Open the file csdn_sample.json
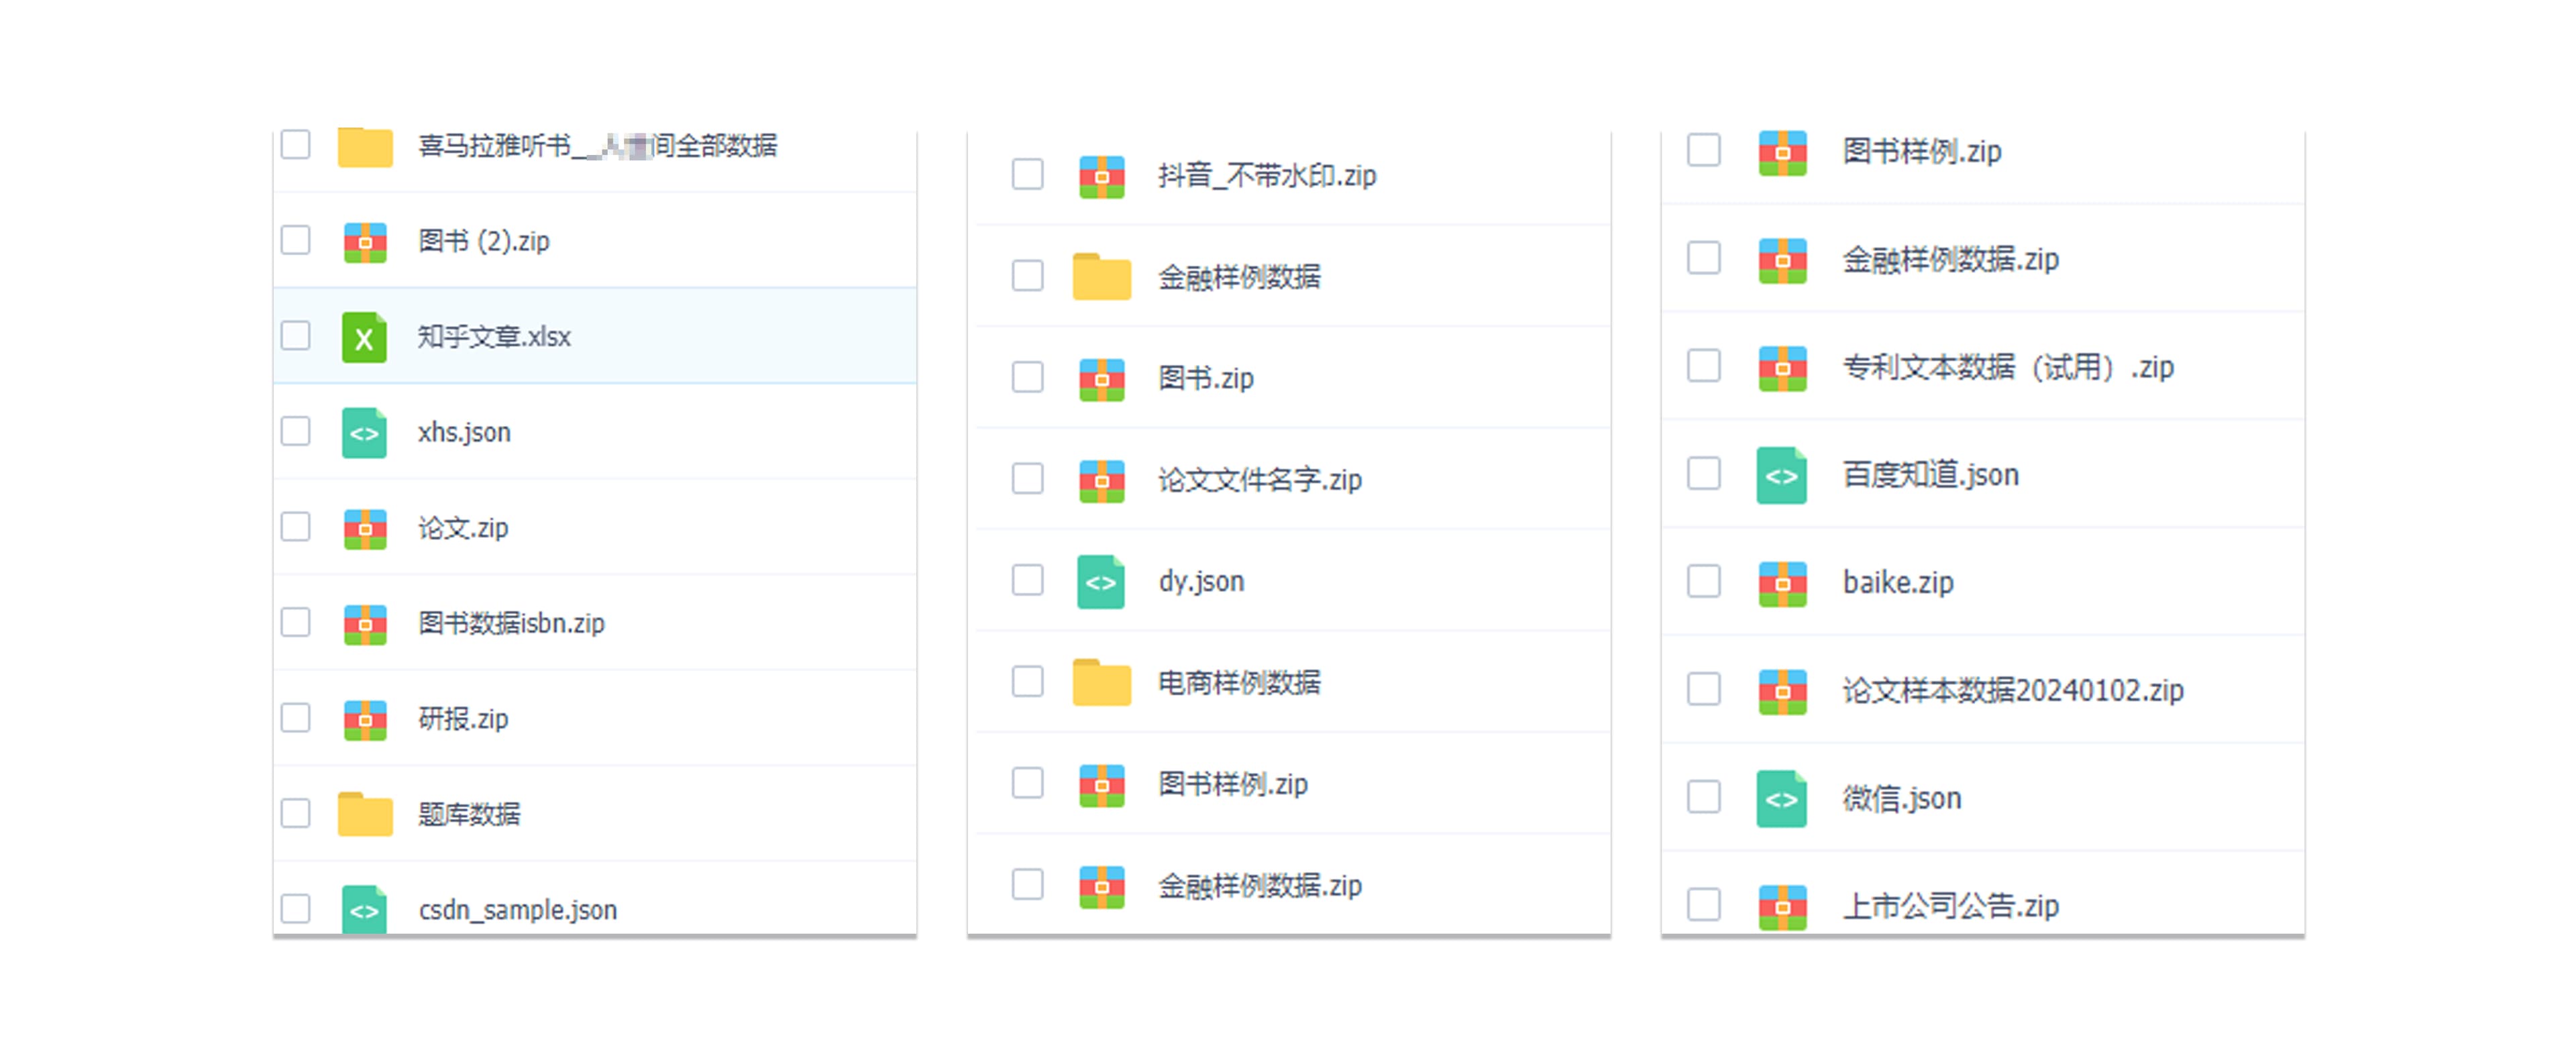The width and height of the screenshot is (2576, 1050). (x=517, y=910)
